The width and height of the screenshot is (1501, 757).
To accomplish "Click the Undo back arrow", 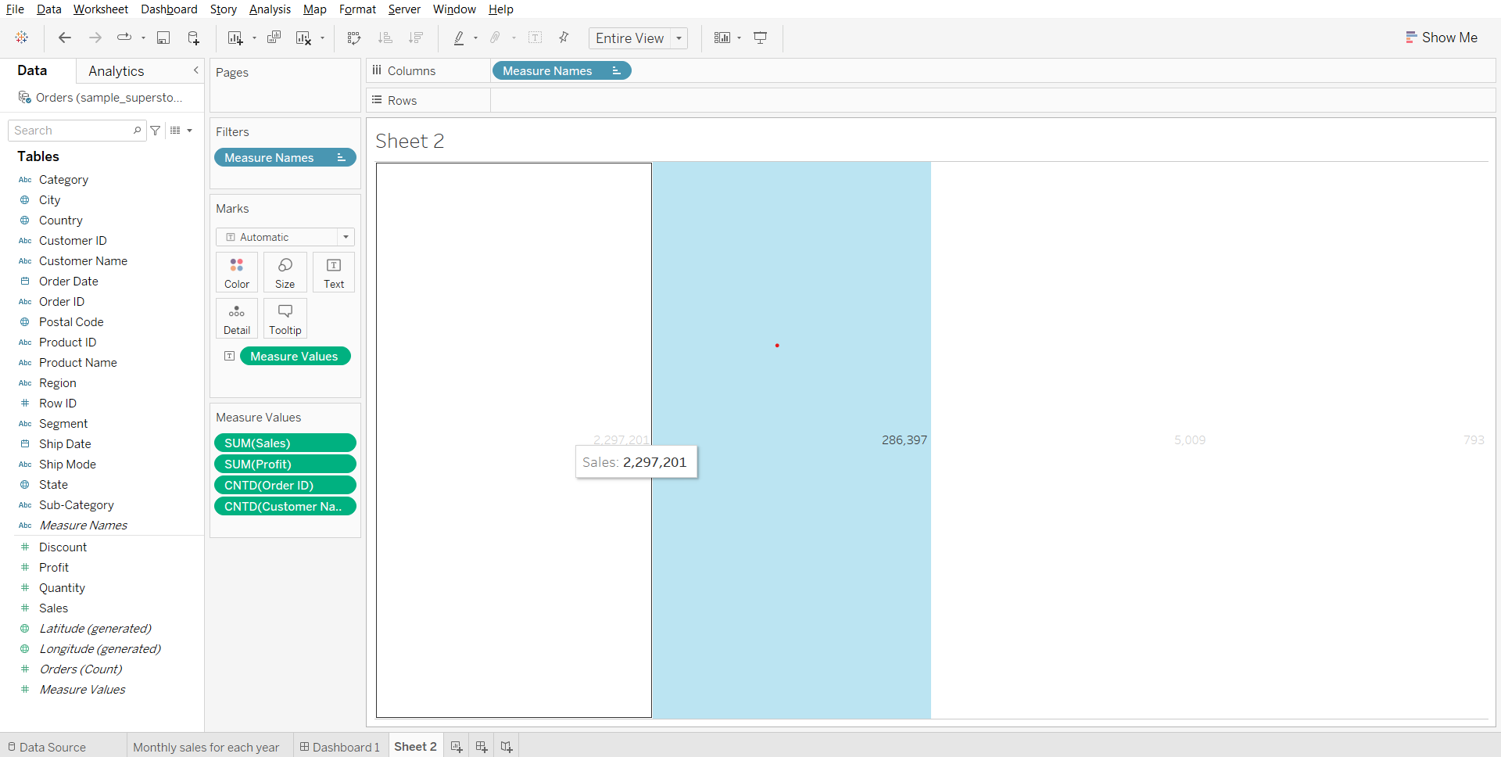I will [65, 38].
